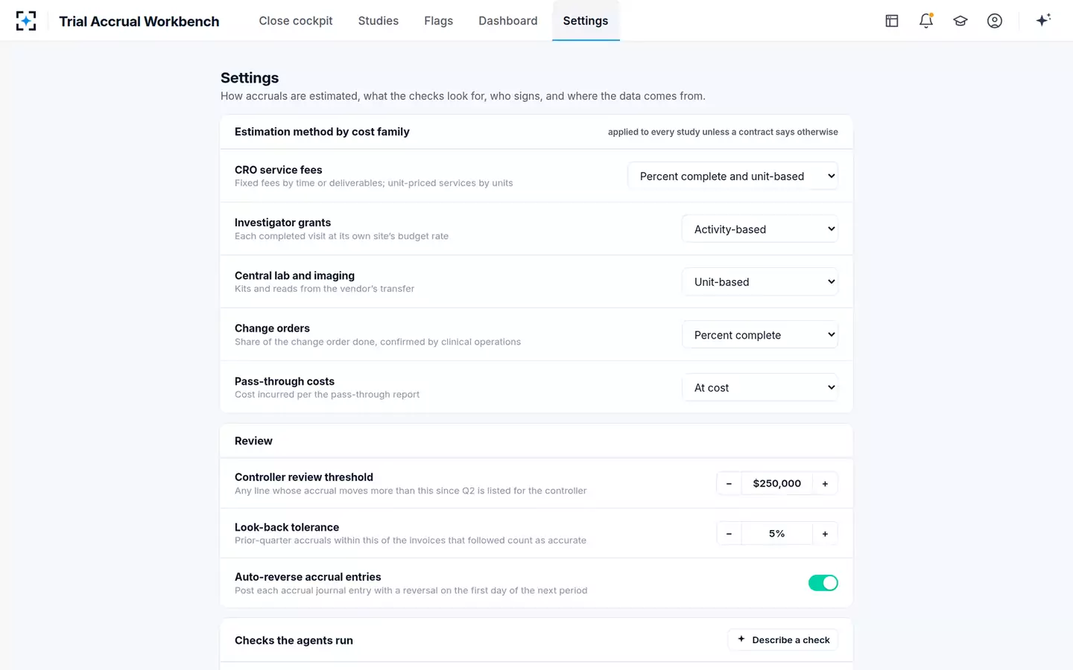Image resolution: width=1073 pixels, height=670 pixels.
Task: Decrease Look-back tolerance with minus
Action: click(x=729, y=534)
